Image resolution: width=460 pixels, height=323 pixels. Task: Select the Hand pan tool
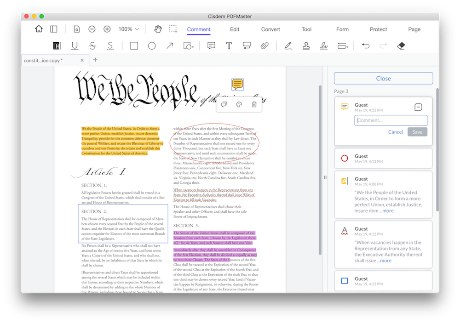(x=158, y=29)
